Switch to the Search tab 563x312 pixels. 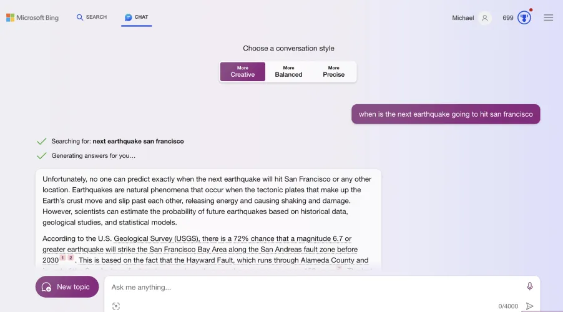(x=92, y=17)
